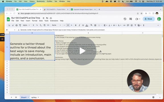The height and width of the screenshot is (102, 164).
Task: Open the fill color picker
Action: click(91, 25)
